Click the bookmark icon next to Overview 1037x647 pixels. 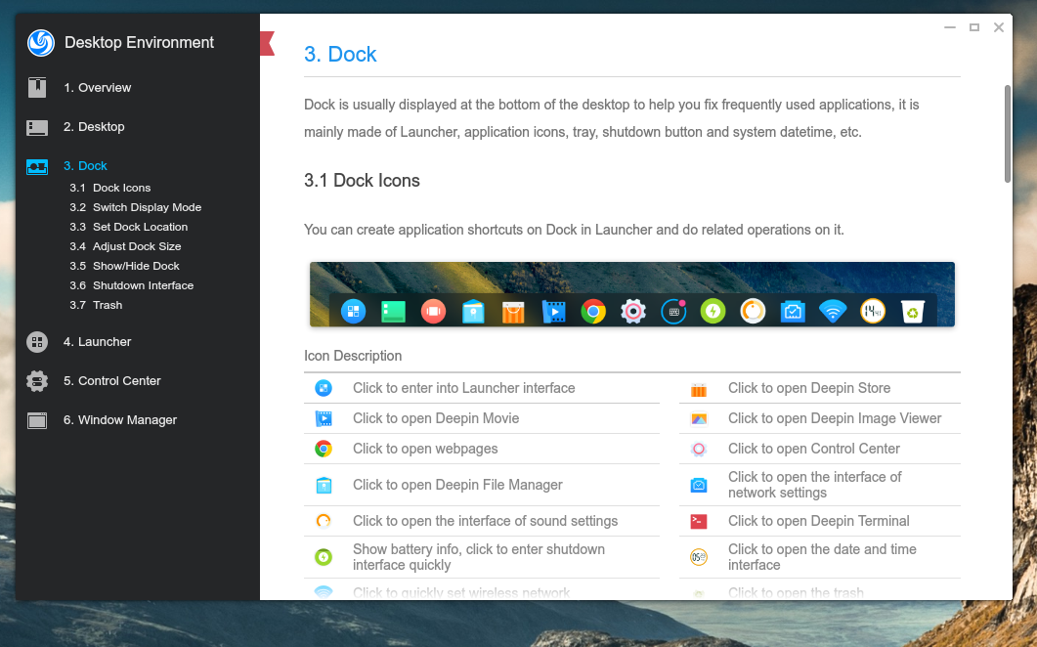[37, 87]
